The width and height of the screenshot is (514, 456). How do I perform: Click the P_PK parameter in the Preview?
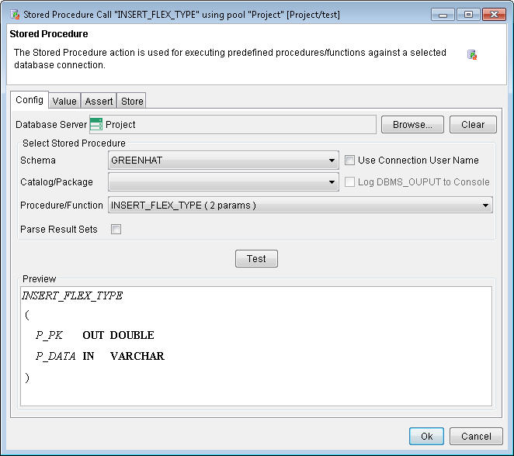(49, 335)
